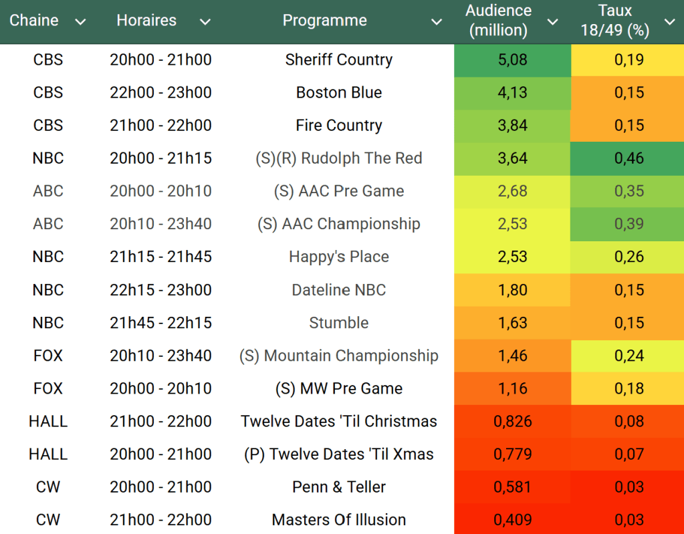Expand the Programme column filter arrow
This screenshot has width=684, height=534.
click(x=436, y=22)
